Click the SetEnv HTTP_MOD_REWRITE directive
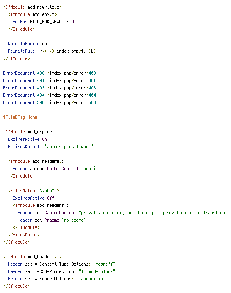The height and width of the screenshot is (293, 231). coord(44,22)
